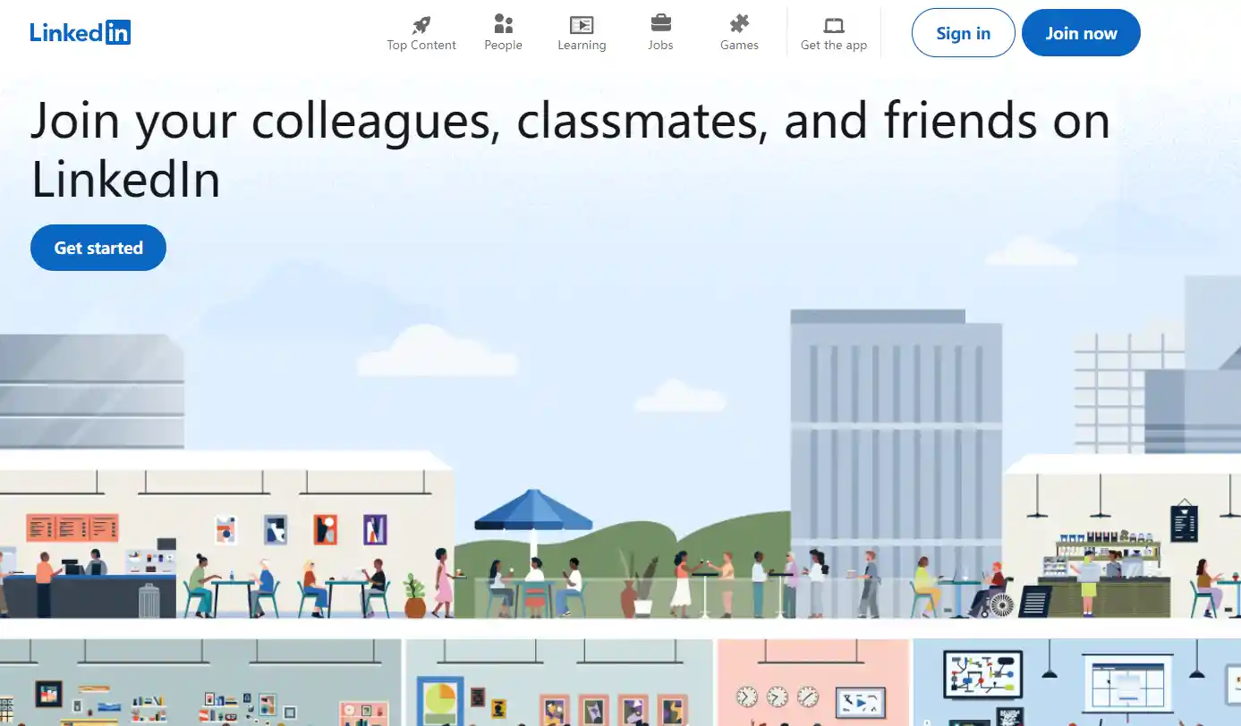Click the Get the app text link
1241x726 pixels.
[x=834, y=45]
